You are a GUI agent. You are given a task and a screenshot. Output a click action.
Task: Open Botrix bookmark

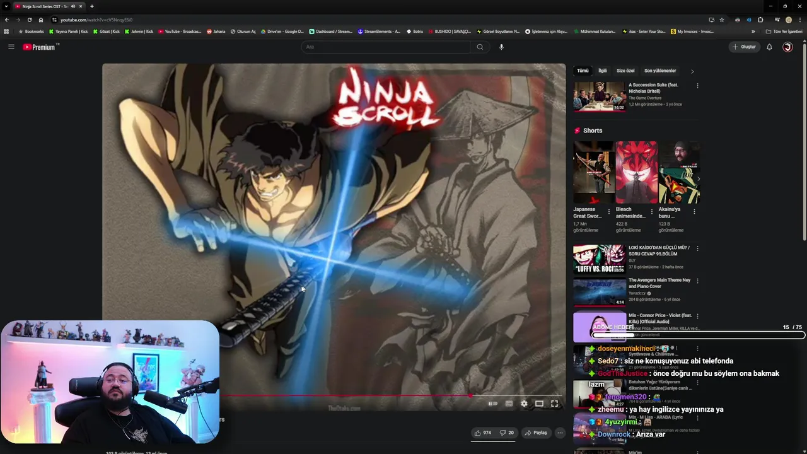click(415, 32)
